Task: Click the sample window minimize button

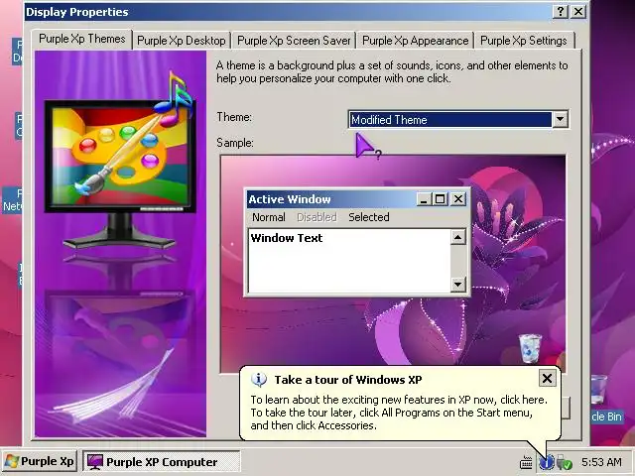Action: coord(424,199)
